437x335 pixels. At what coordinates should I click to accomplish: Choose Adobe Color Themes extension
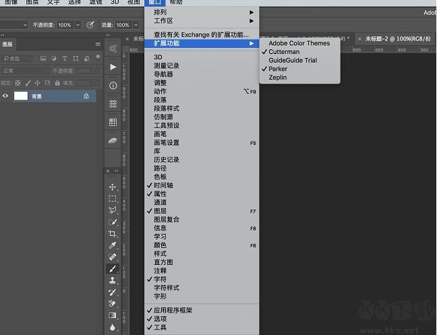point(299,43)
